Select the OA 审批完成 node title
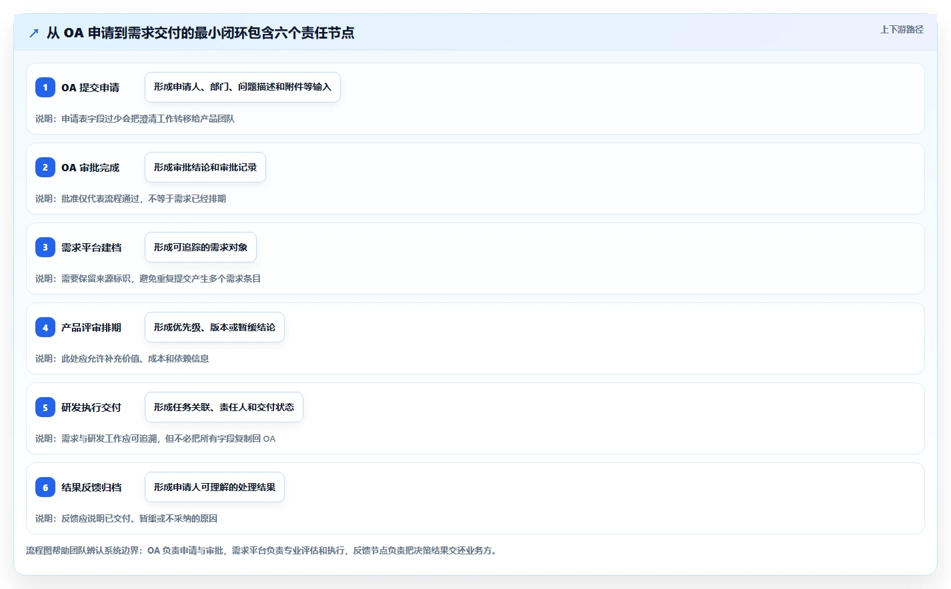Screen dimensions: 951x589 pyautogui.click(x=90, y=167)
